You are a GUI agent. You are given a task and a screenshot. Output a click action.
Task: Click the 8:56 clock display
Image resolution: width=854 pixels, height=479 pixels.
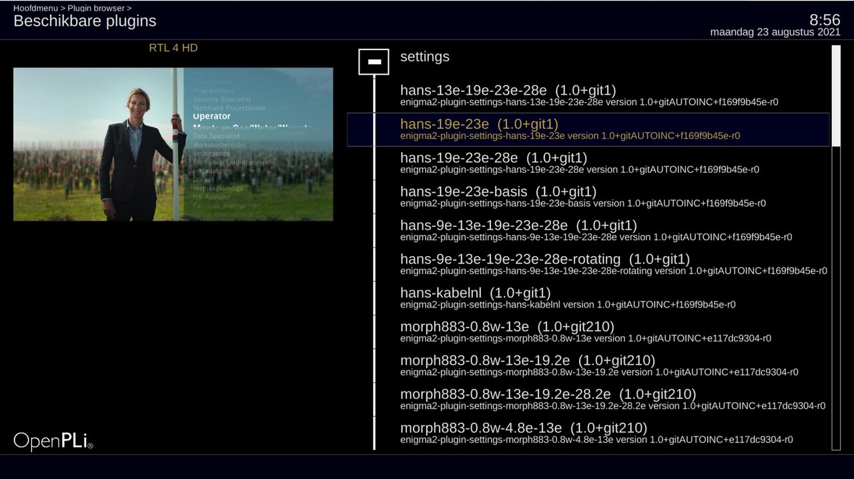click(x=825, y=20)
